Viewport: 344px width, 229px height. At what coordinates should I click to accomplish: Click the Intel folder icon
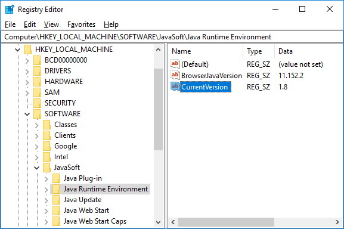click(47, 157)
